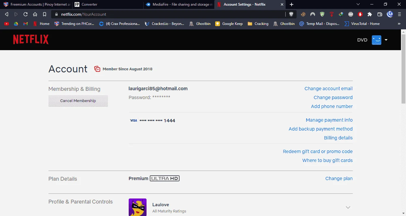Reload the Netflix account page
The width and height of the screenshot is (406, 216).
(26, 14)
